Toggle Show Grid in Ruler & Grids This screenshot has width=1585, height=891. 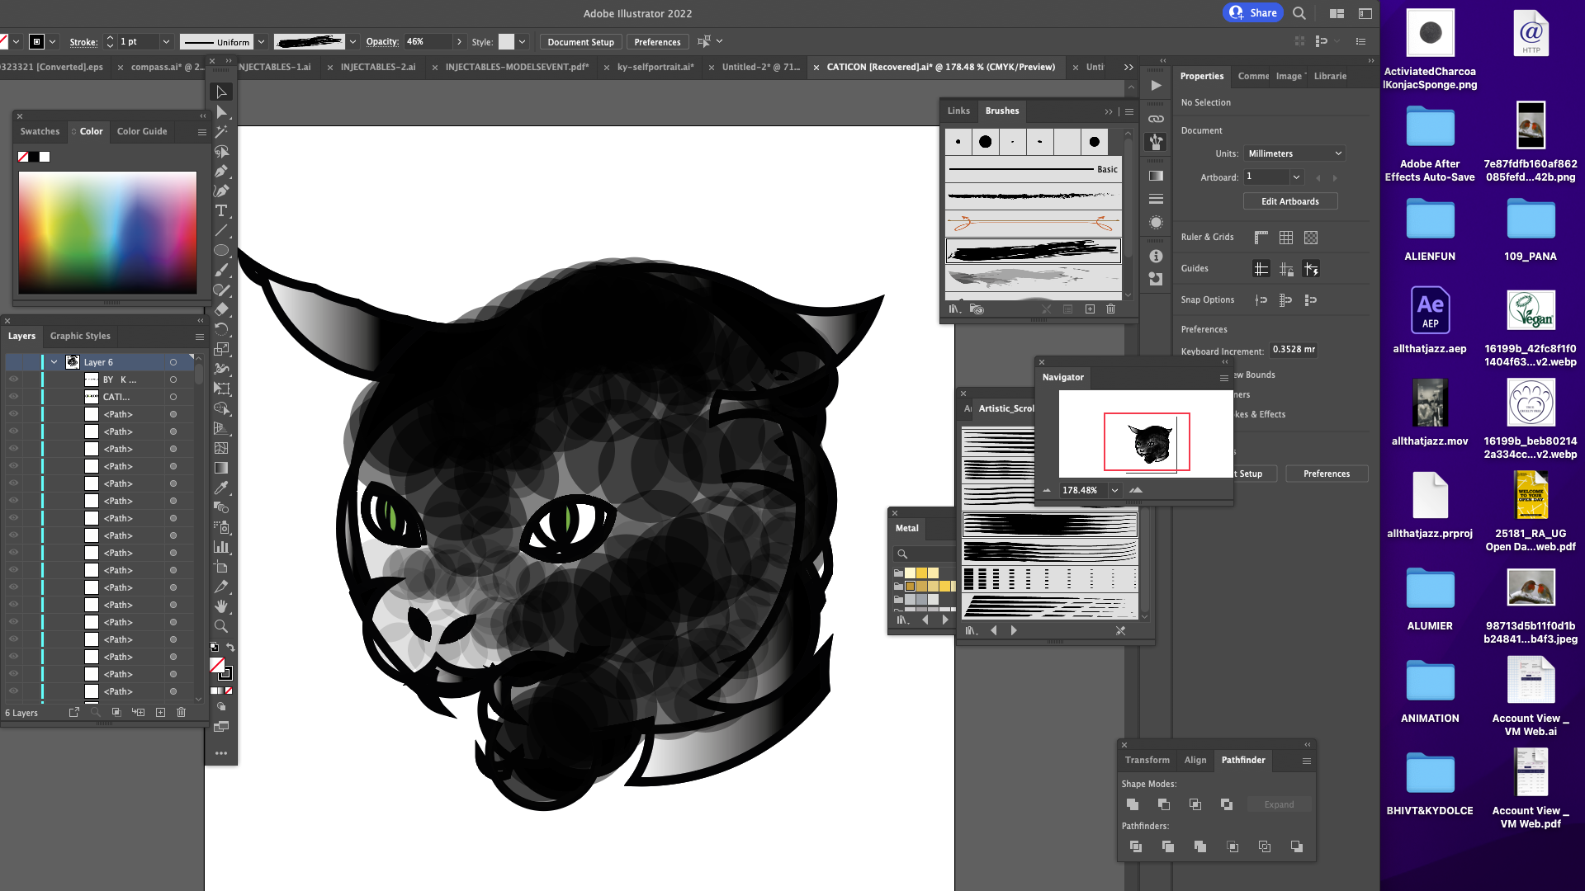(1286, 238)
